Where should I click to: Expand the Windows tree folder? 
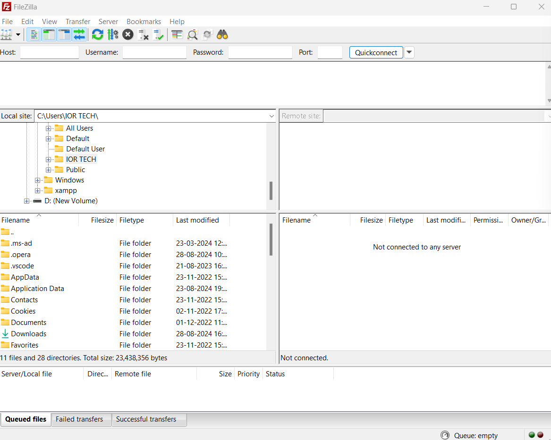[x=37, y=180]
